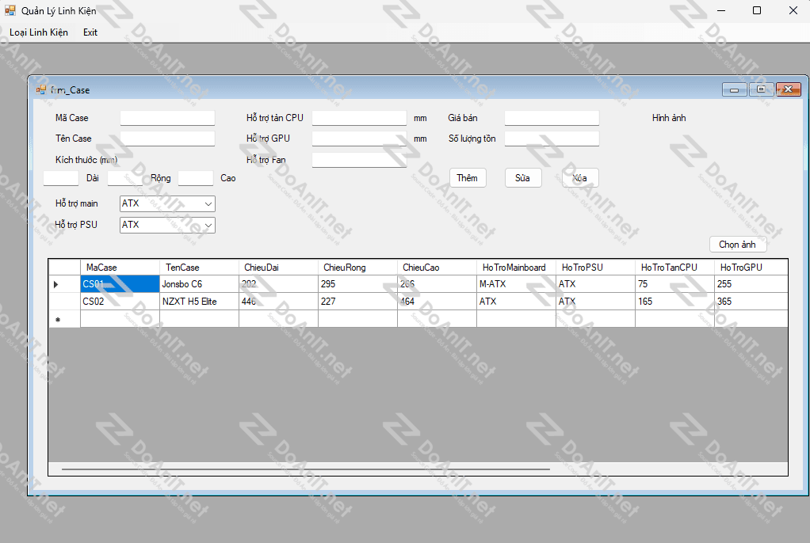810x543 pixels.
Task: Focus the Số lượng tồn input field
Action: tap(552, 139)
